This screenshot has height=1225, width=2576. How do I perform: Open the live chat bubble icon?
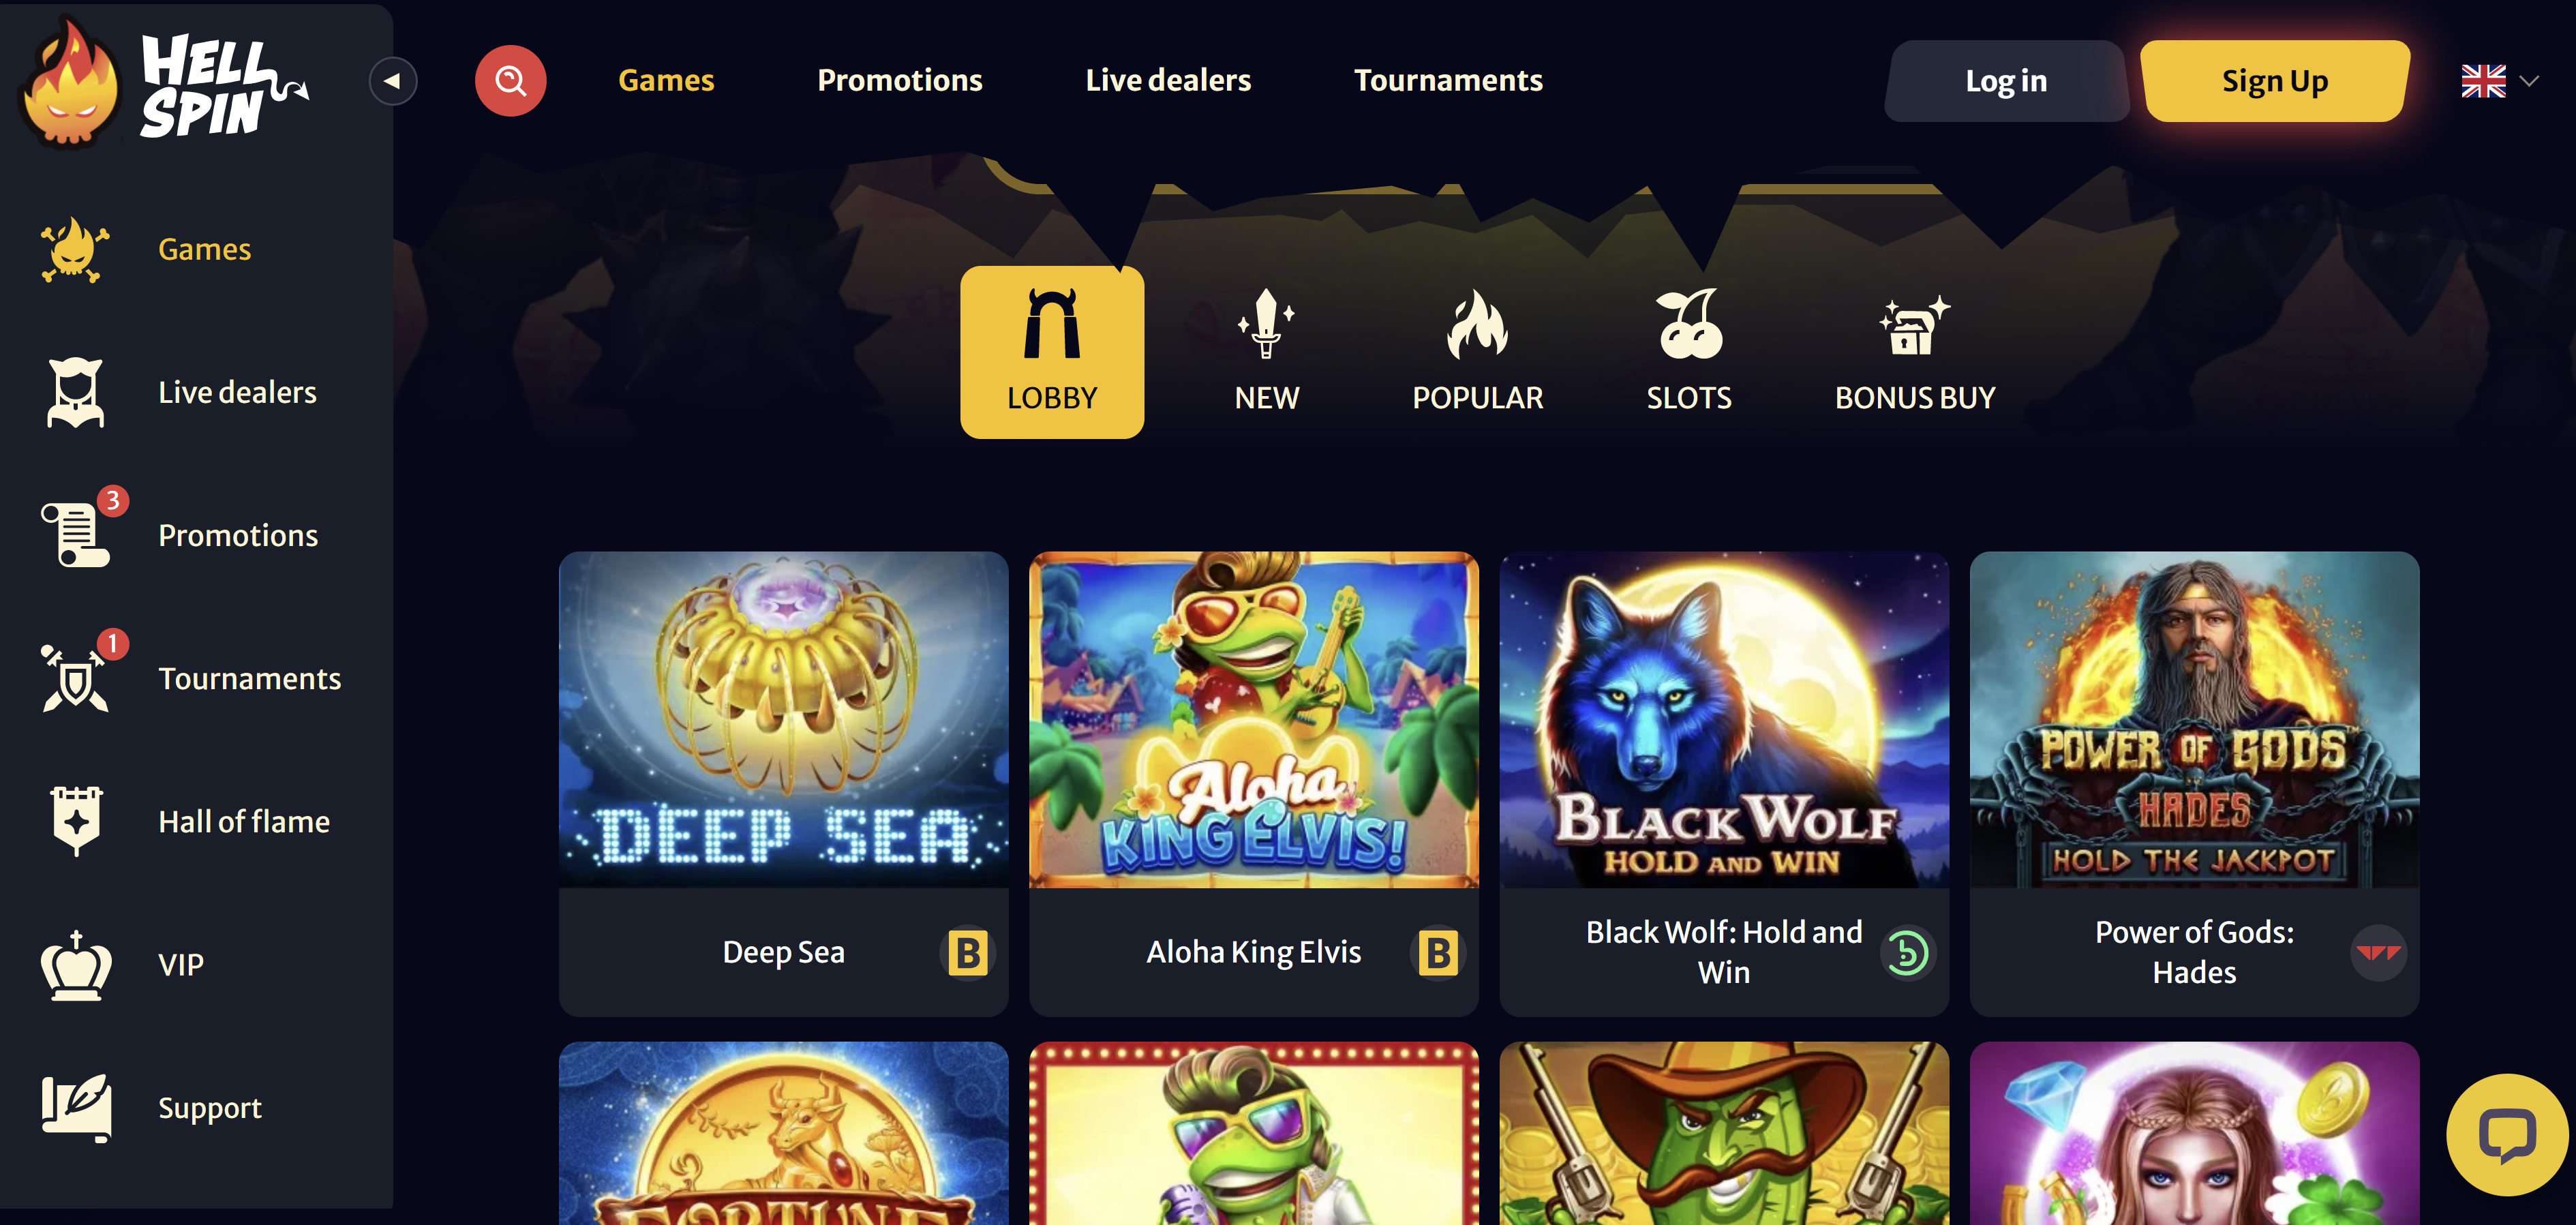click(2507, 1134)
